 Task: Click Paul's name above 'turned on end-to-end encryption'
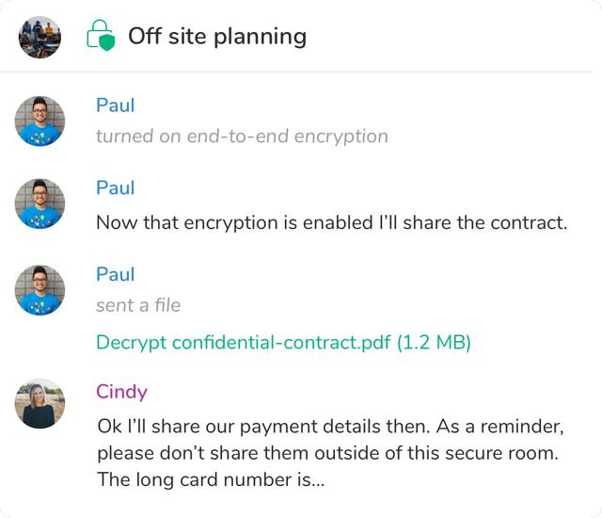click(115, 105)
